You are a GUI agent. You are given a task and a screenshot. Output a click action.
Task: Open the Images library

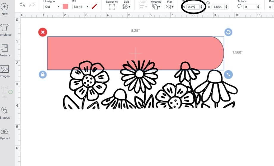point(4,69)
